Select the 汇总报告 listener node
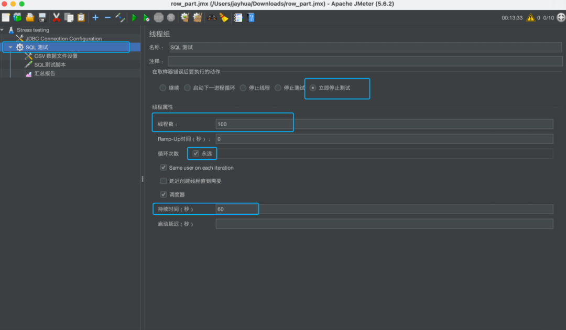 [45, 73]
